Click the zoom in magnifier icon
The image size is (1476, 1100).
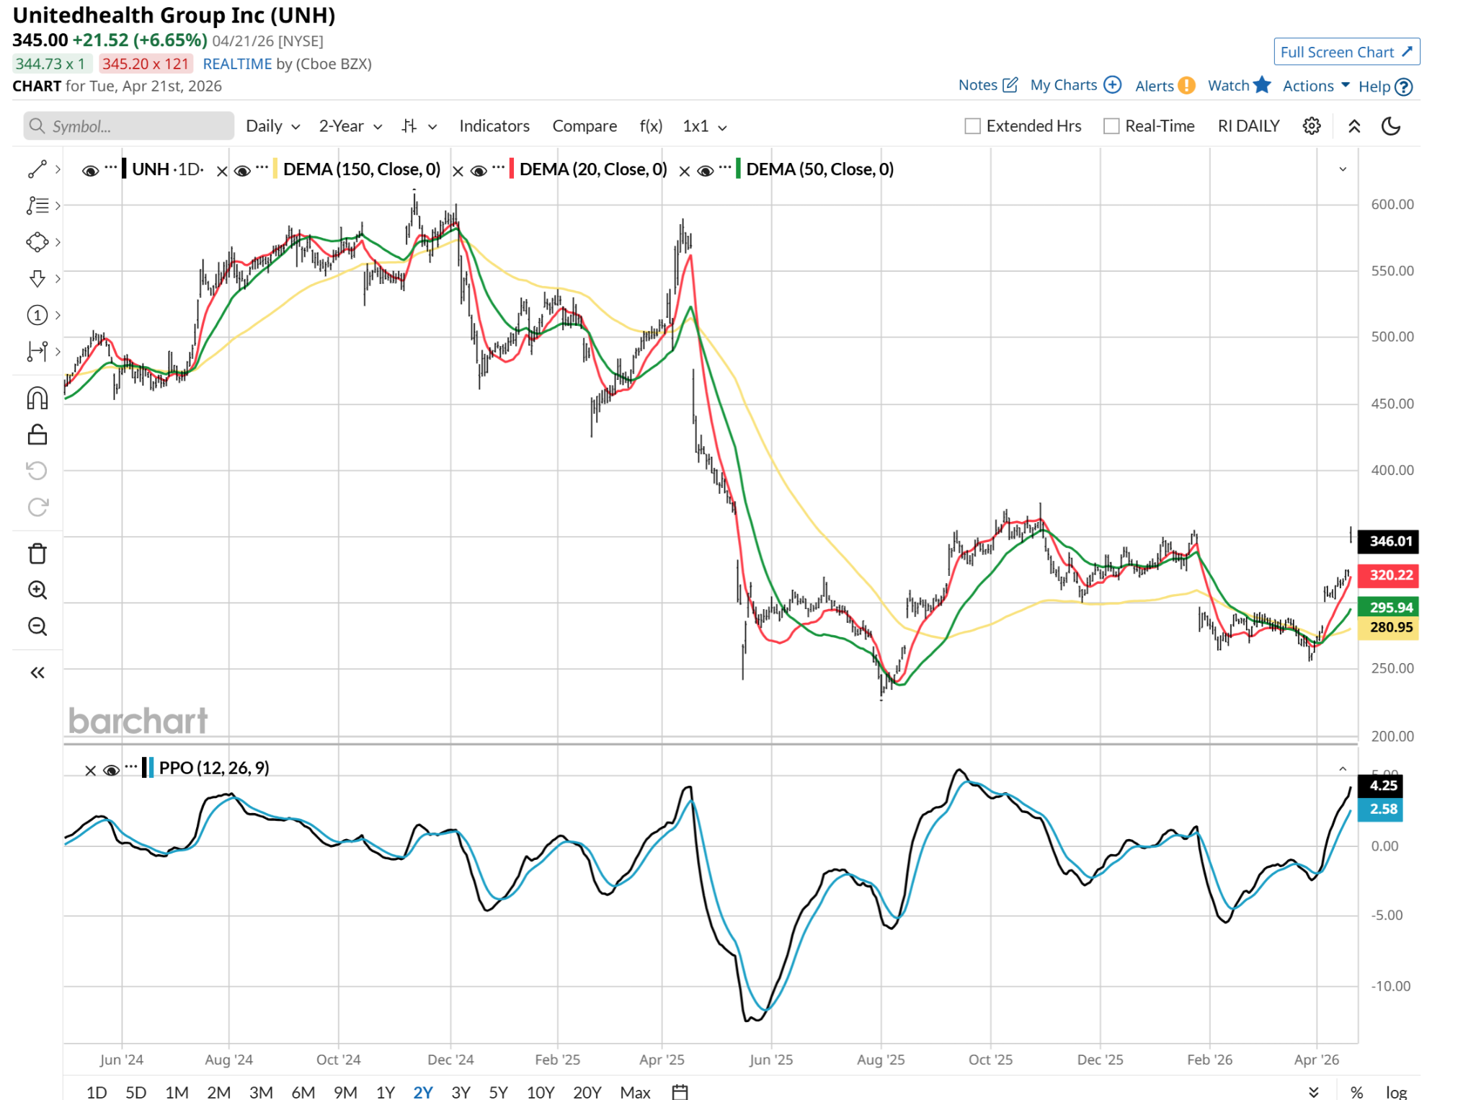click(x=37, y=590)
